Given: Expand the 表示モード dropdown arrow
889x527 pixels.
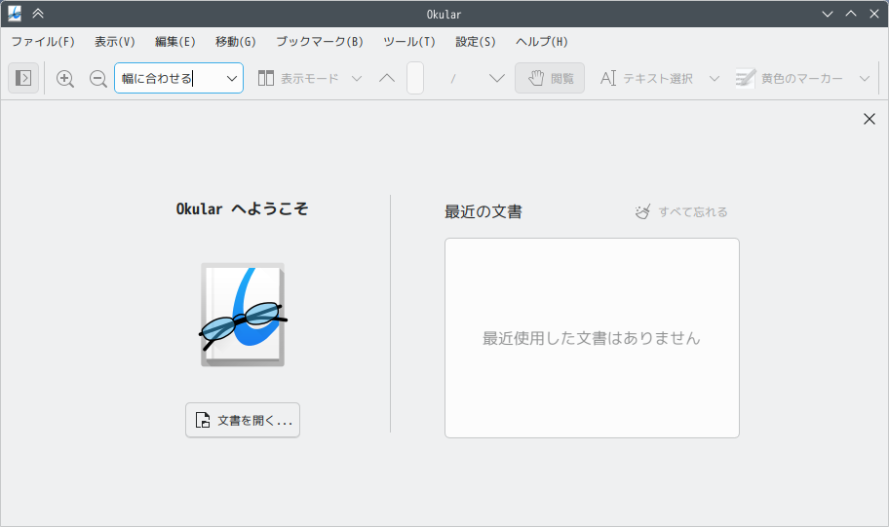Looking at the screenshot, I should point(357,78).
